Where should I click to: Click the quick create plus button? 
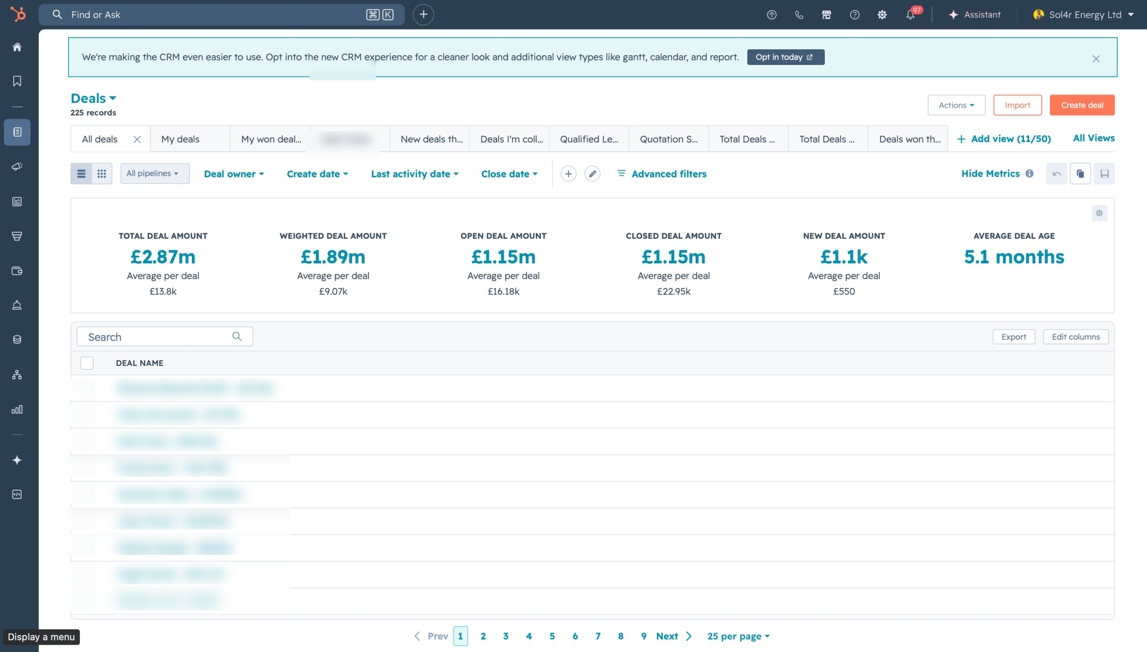tap(423, 14)
